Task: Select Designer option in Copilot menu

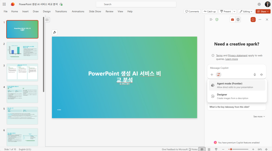Action: pos(237,96)
